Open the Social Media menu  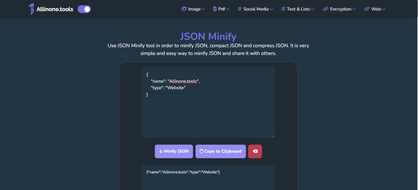click(x=255, y=9)
